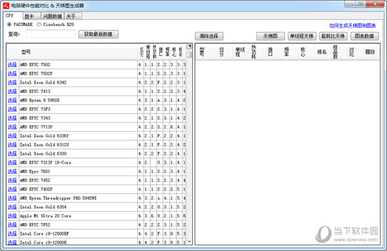The height and width of the screenshot is (251, 387).
Task: Select the PASSMARK radio button
Action: pos(10,25)
